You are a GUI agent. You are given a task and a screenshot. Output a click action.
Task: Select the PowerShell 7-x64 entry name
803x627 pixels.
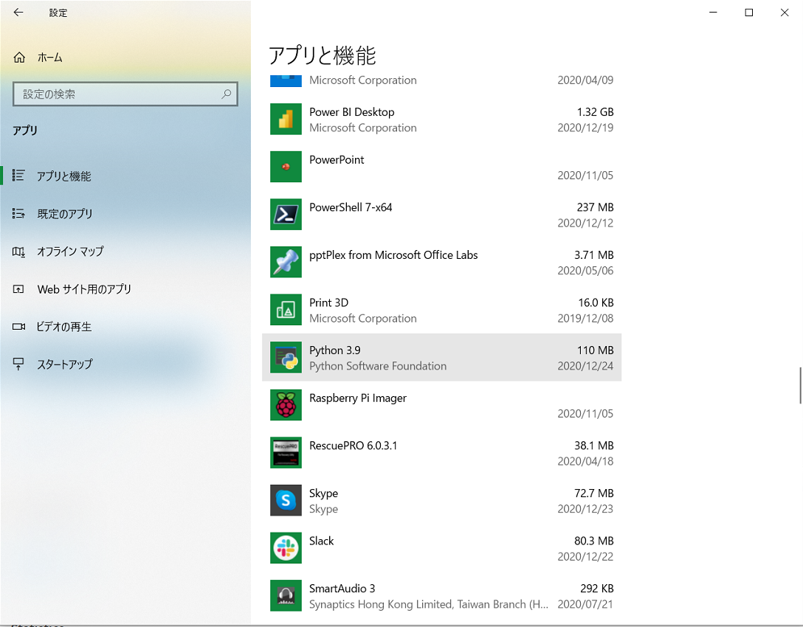[x=351, y=207]
